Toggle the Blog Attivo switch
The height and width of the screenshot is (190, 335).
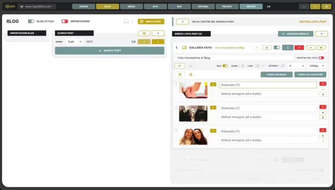coord(31,21)
